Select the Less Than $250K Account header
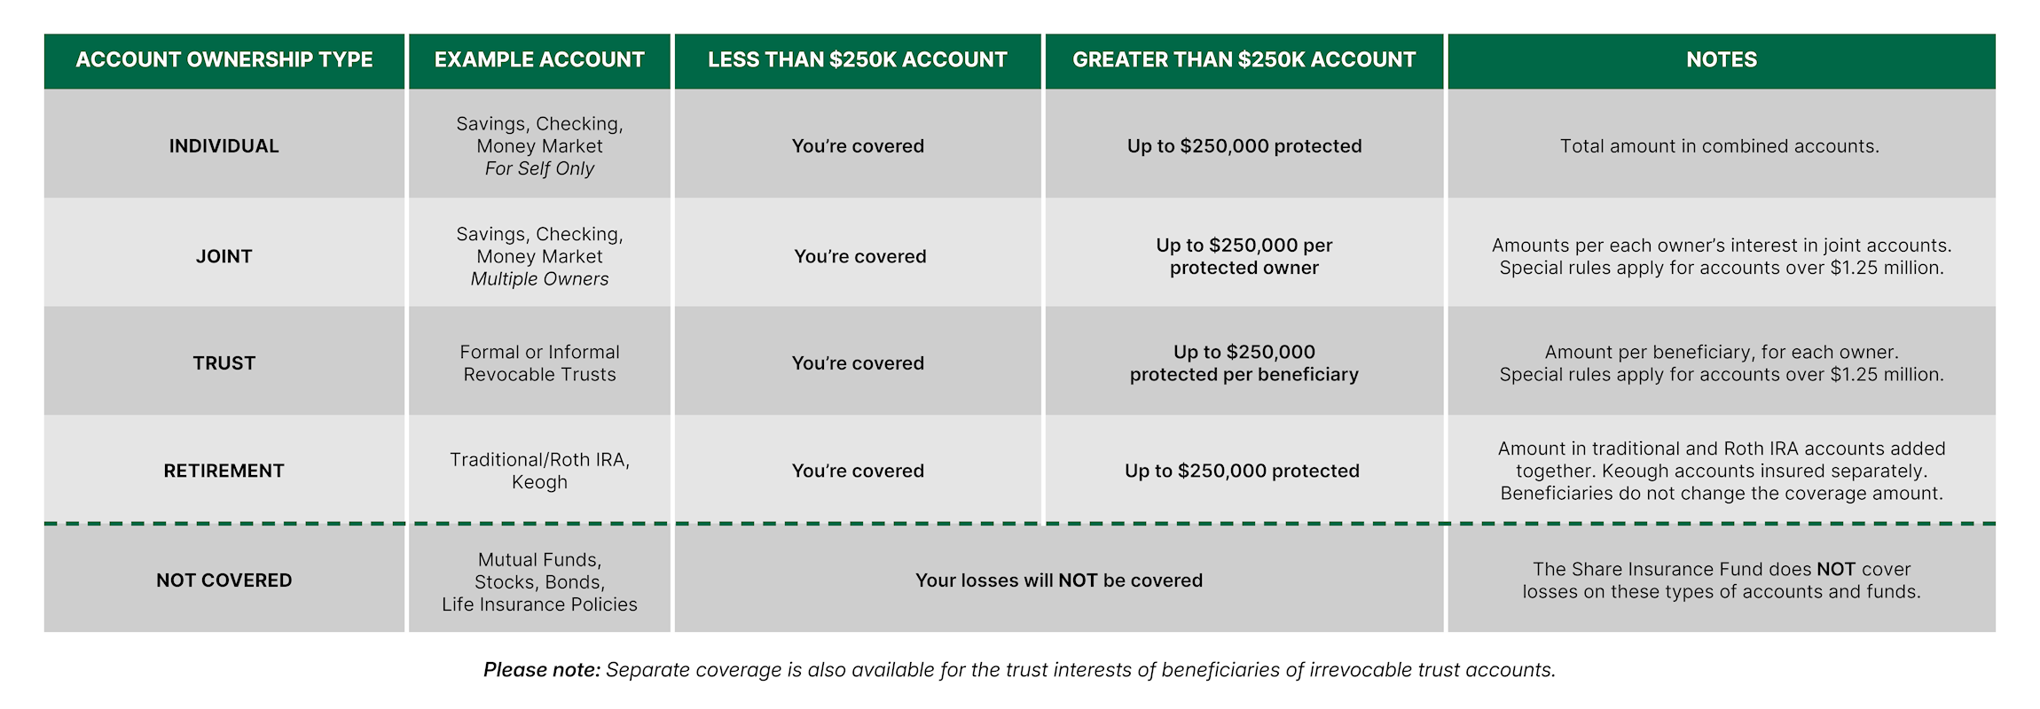This screenshot has height=709, width=2040. (x=857, y=60)
